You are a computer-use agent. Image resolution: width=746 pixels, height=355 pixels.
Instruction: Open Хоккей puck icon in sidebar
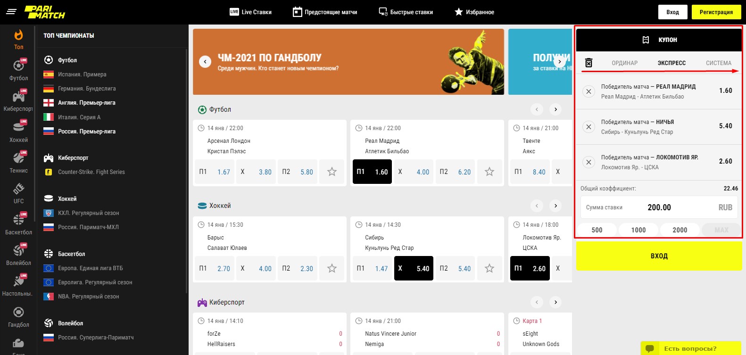18,132
